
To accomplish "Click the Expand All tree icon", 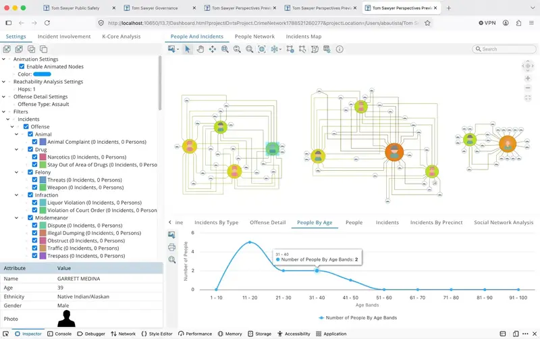I will point(7,49).
